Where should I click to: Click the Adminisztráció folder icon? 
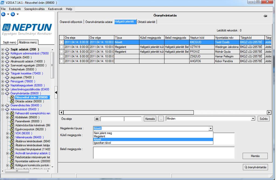(7, 109)
